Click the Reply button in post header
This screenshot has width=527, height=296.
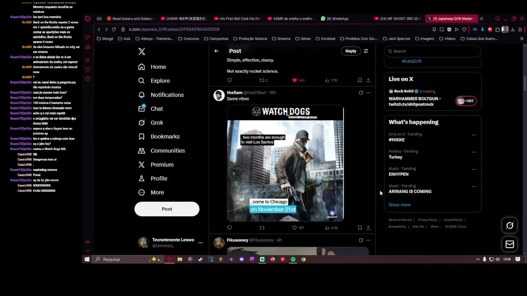(351, 51)
